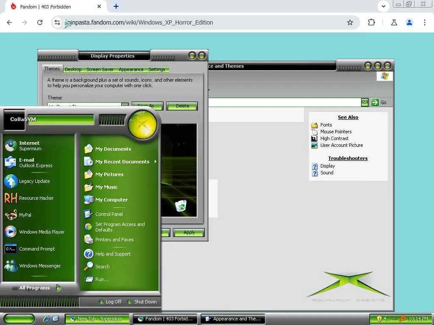Switch to the Settings tab

[157, 69]
